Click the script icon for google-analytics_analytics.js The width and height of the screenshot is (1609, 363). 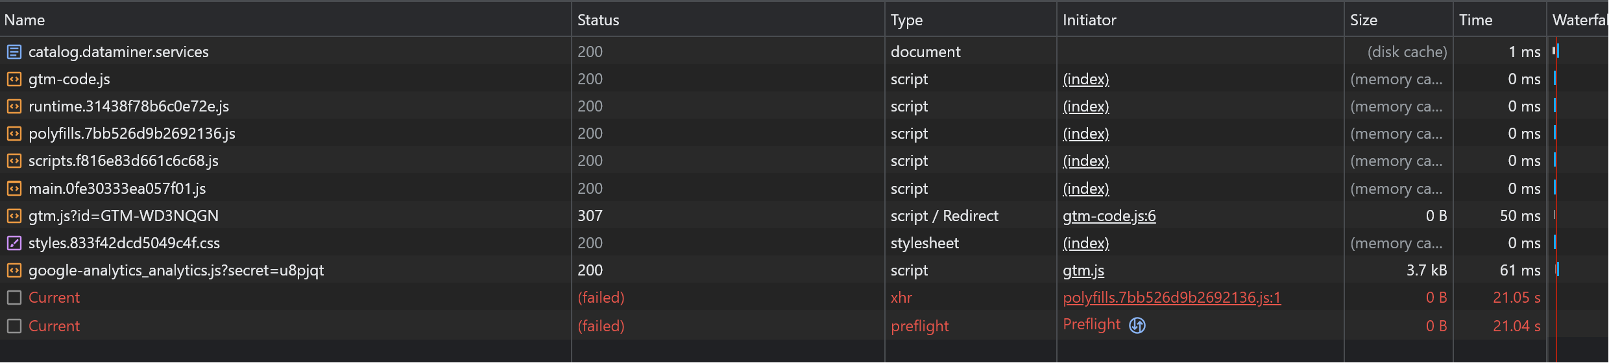coord(14,270)
